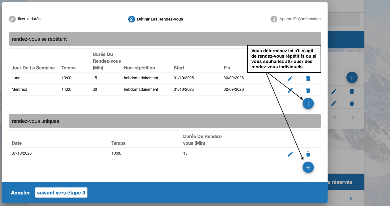The width and height of the screenshot is (390, 206).
Task: Edit the 07/10/2025 unique appointment
Action: (290, 154)
